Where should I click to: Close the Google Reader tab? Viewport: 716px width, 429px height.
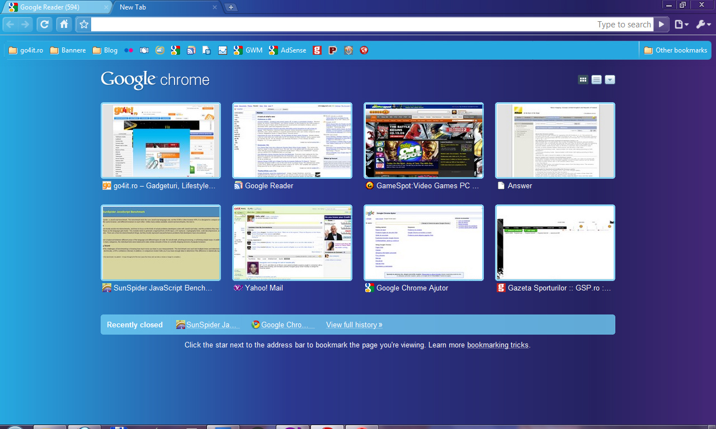(106, 7)
